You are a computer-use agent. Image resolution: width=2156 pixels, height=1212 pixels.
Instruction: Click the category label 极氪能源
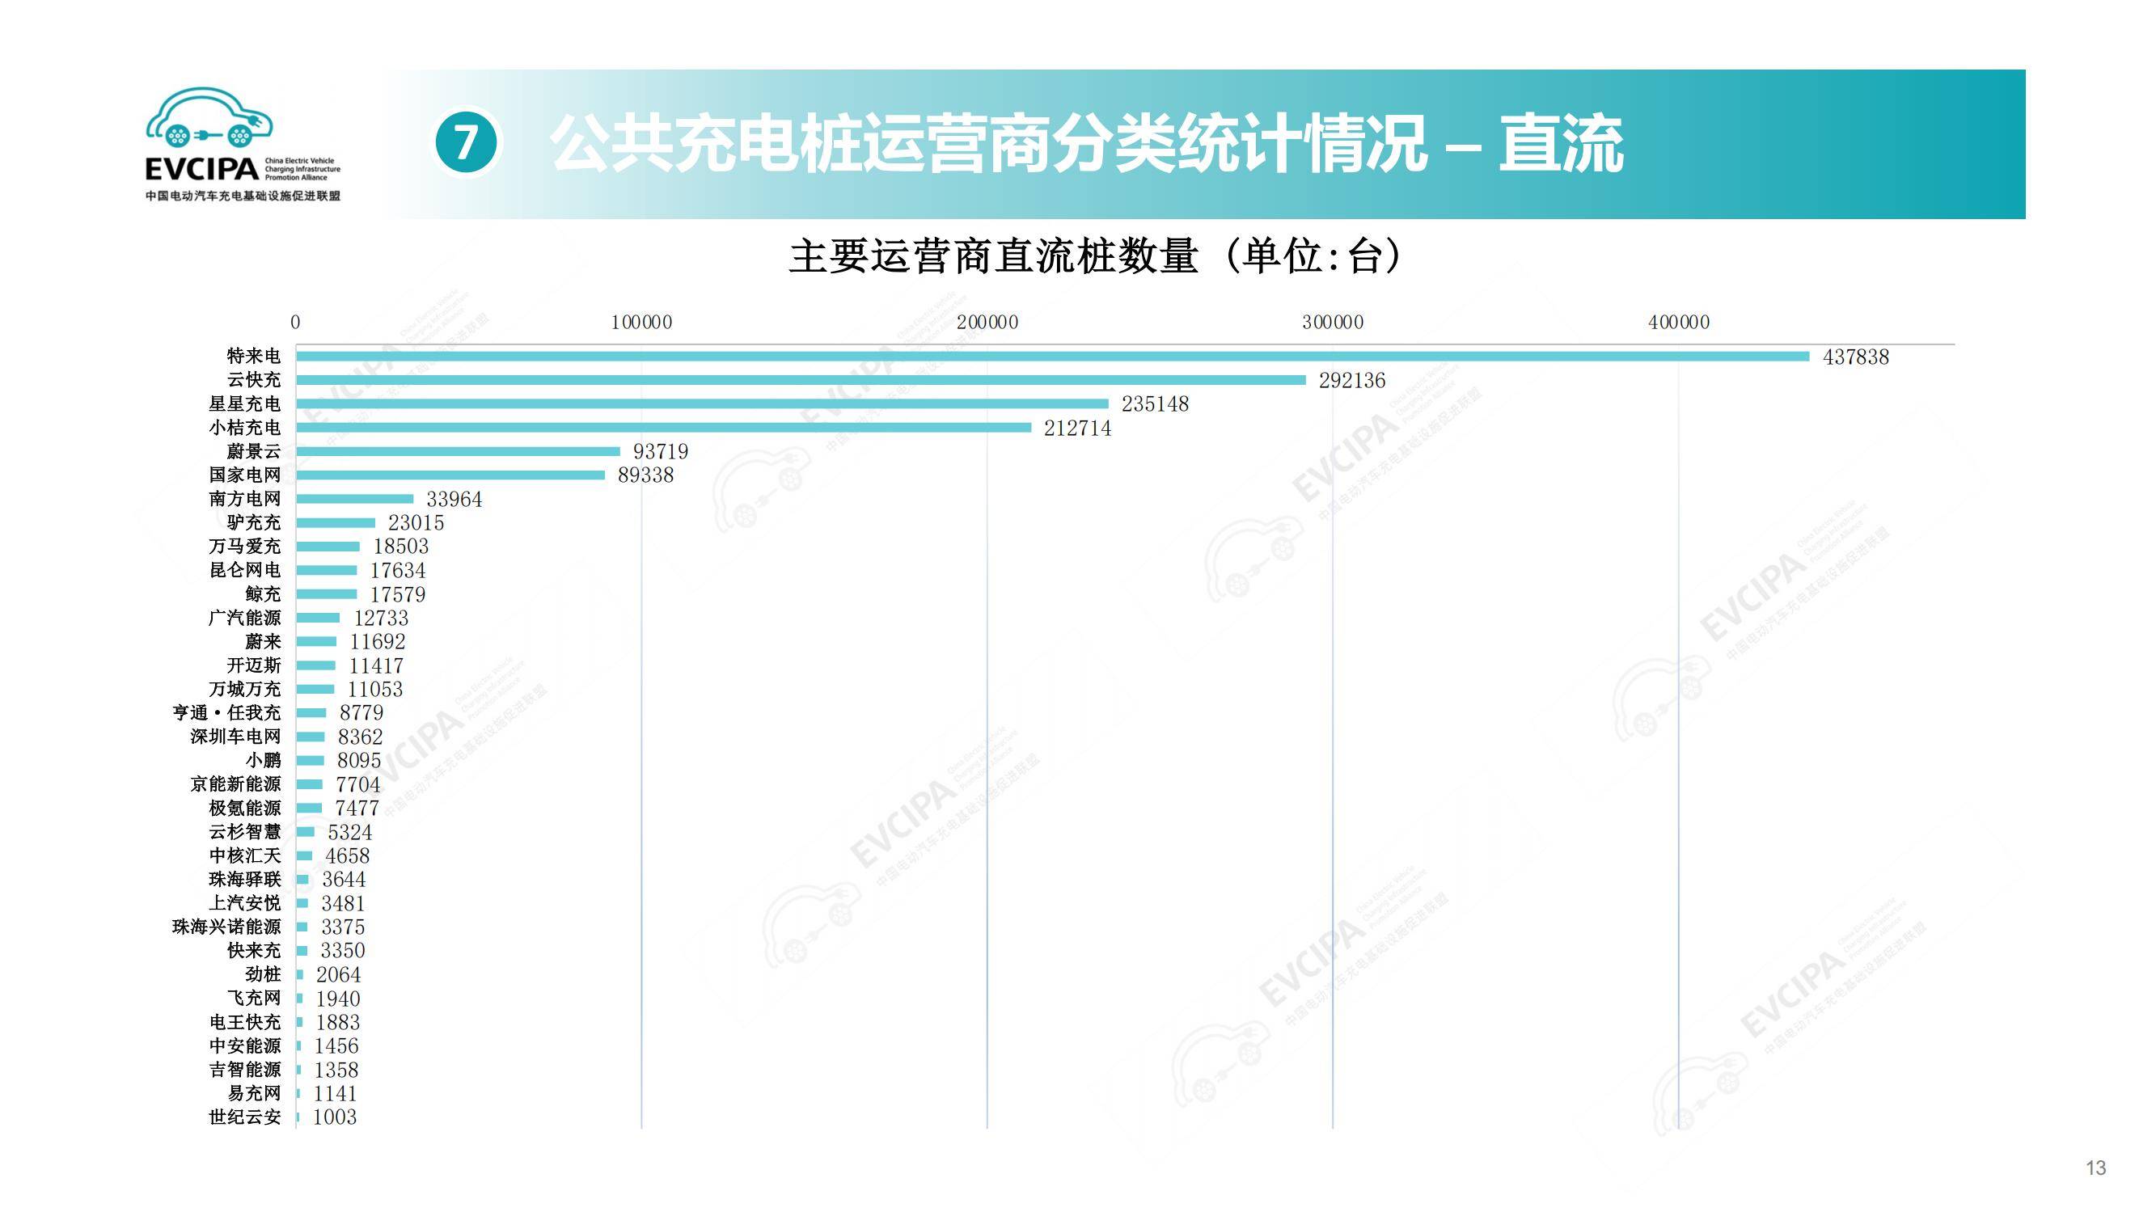pos(244,808)
